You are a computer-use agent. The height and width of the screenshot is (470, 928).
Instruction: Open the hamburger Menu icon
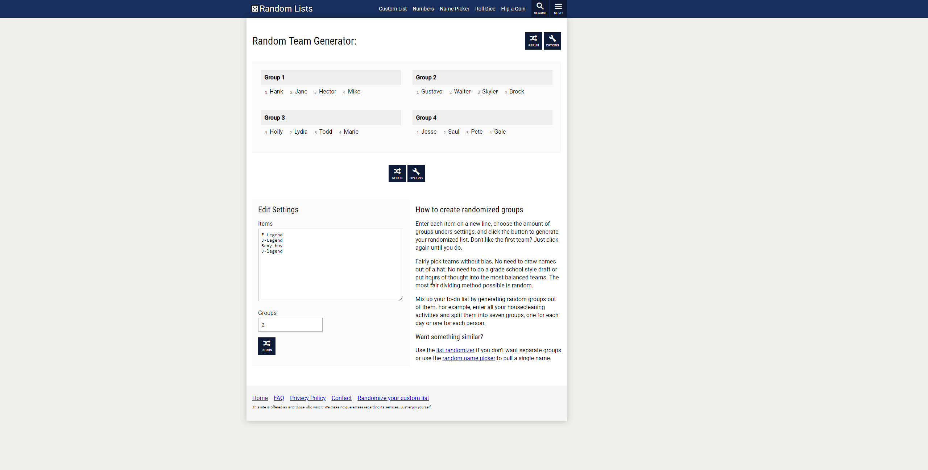[558, 8]
